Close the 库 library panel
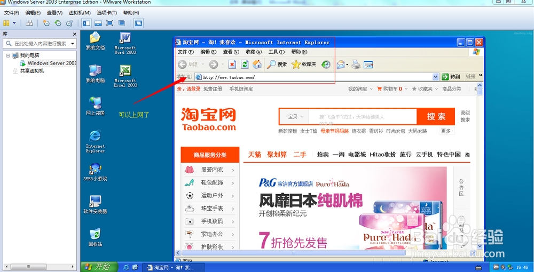Screen dimensions: 534x272 tap(75, 34)
